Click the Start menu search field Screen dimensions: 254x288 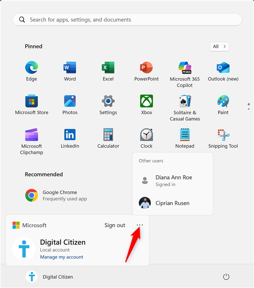pos(127,20)
